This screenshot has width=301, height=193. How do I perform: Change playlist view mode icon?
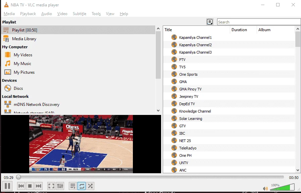210,22
